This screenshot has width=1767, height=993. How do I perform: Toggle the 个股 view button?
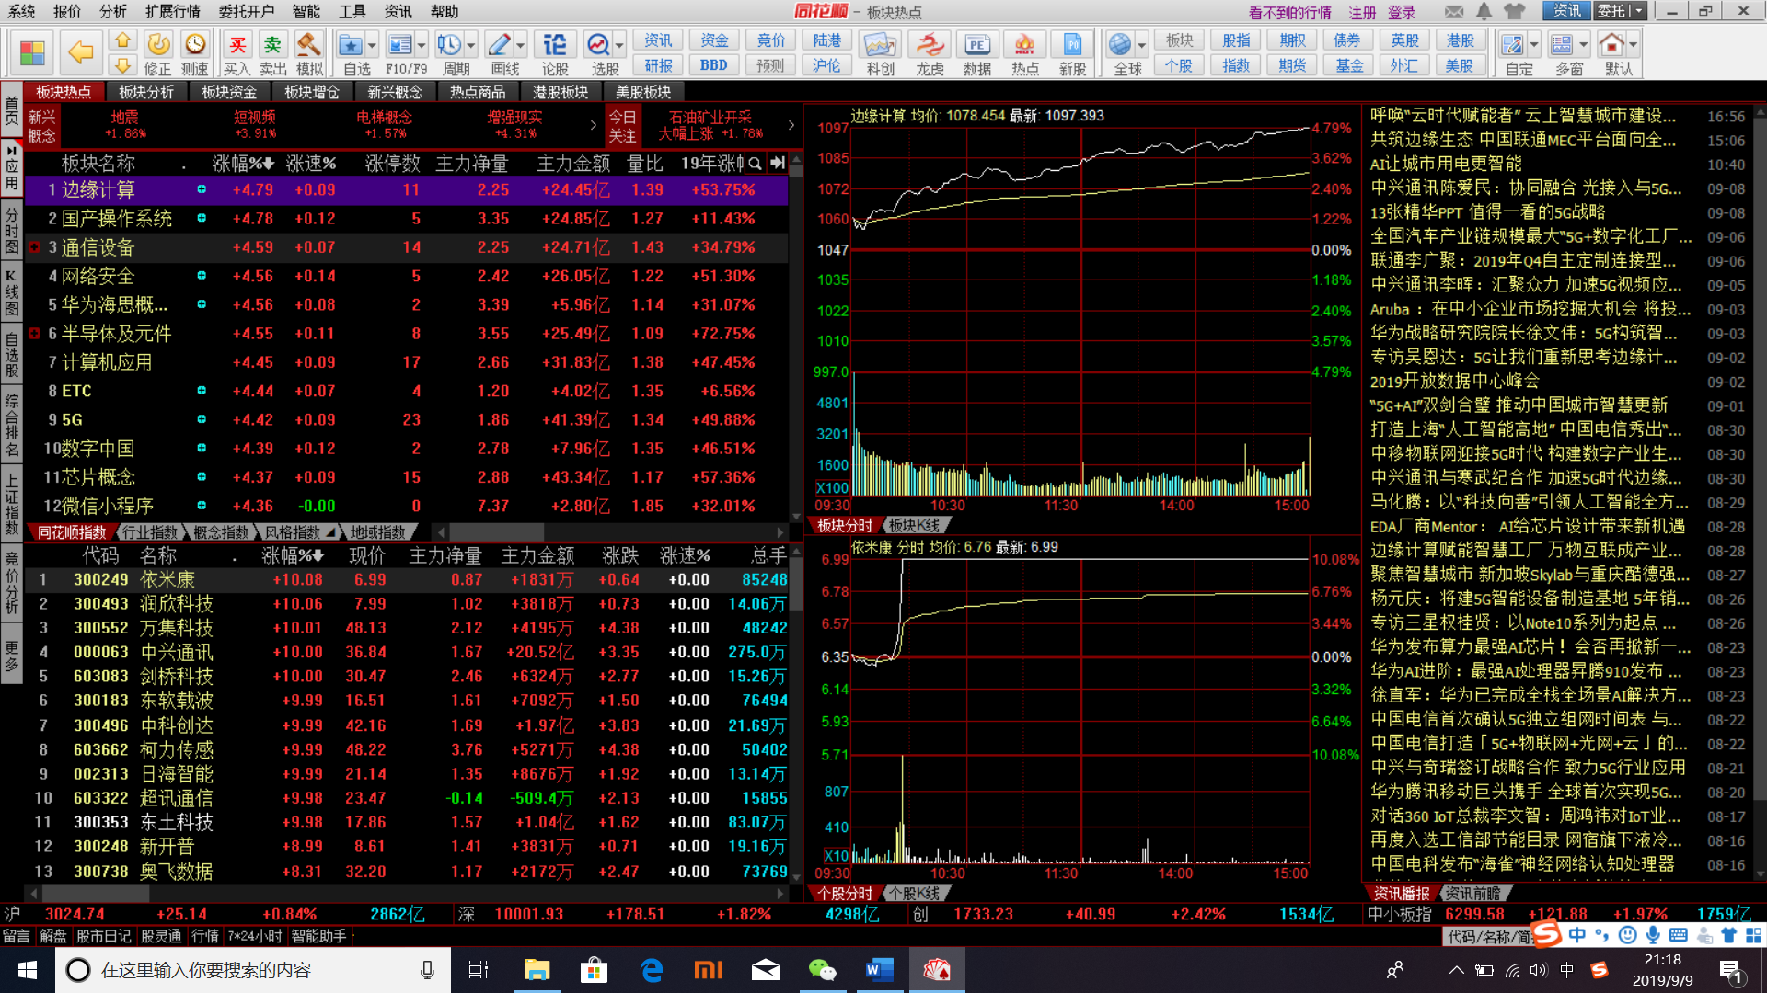(1179, 65)
